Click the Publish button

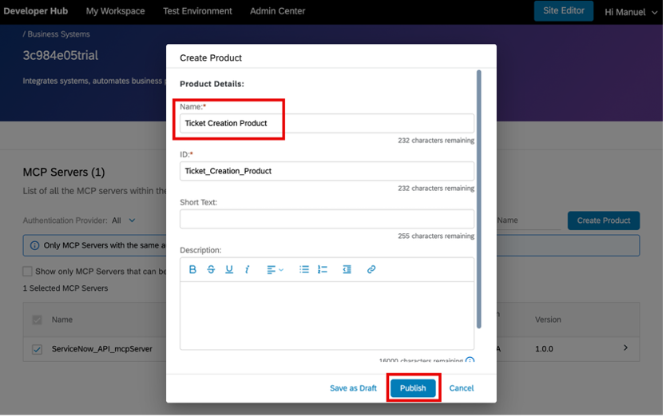coord(413,387)
